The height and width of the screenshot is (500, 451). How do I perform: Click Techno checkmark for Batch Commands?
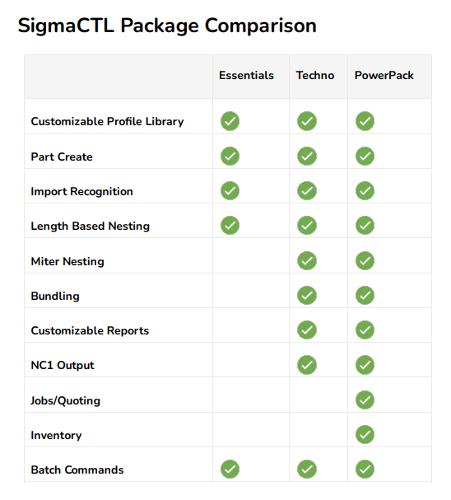click(x=307, y=469)
